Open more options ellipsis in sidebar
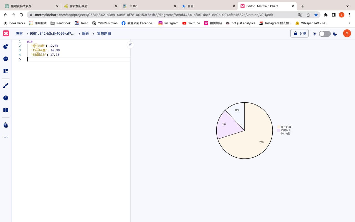The width and height of the screenshot is (355, 222). click(x=6, y=137)
